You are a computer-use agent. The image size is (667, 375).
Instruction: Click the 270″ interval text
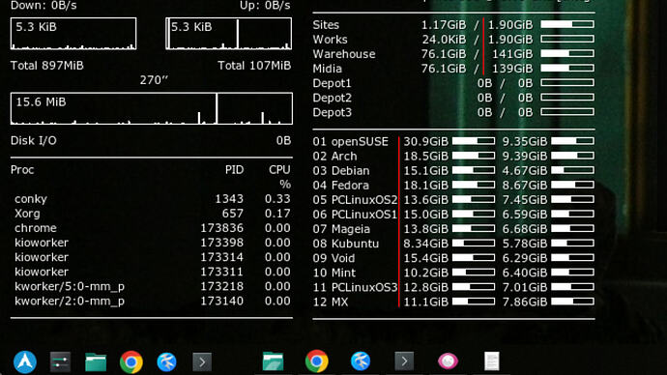154,80
